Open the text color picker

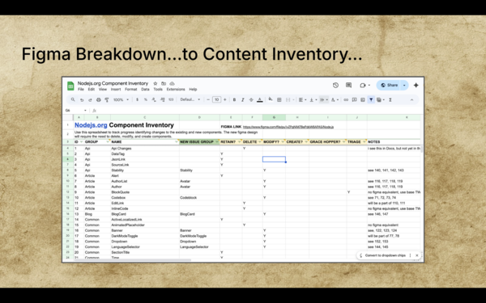260,100
